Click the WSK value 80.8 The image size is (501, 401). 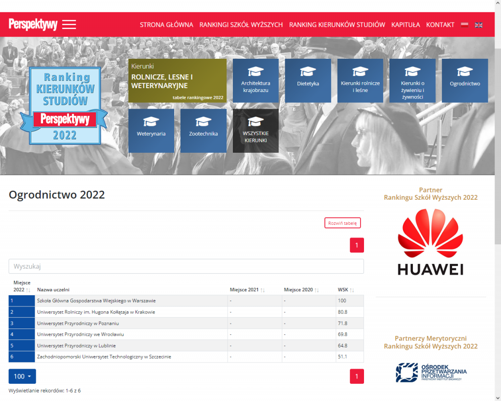(x=342, y=312)
